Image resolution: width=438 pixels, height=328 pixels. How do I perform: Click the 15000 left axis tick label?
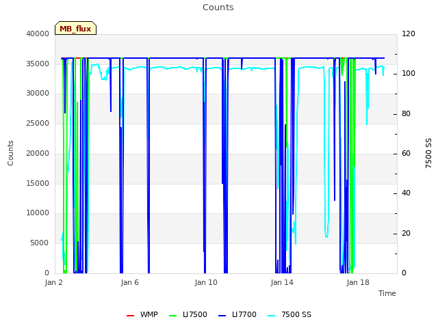[38, 183]
